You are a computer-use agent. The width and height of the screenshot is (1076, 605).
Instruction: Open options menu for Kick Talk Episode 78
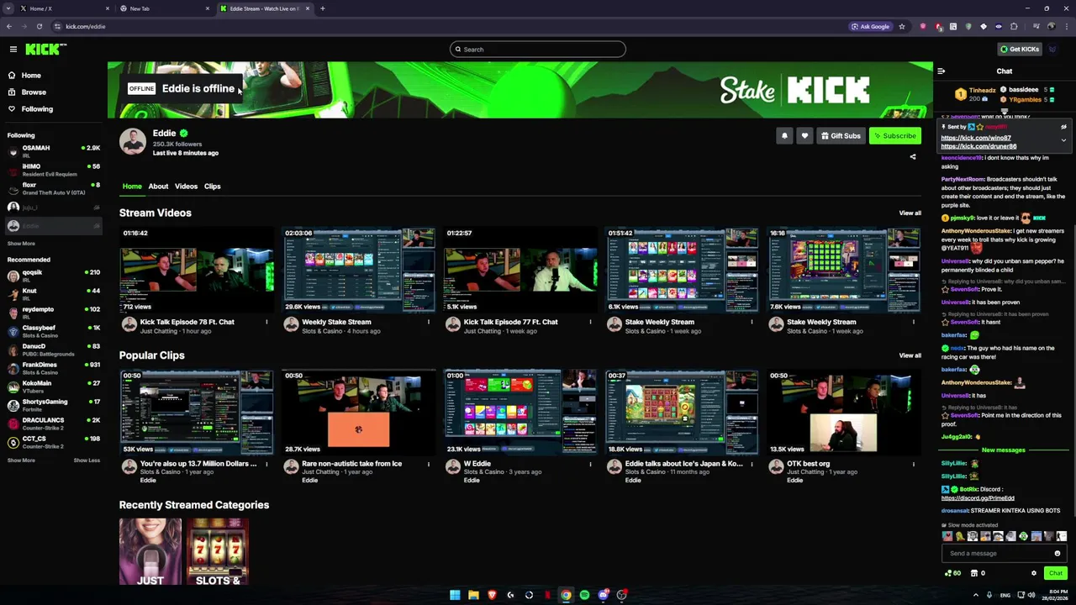tap(266, 322)
